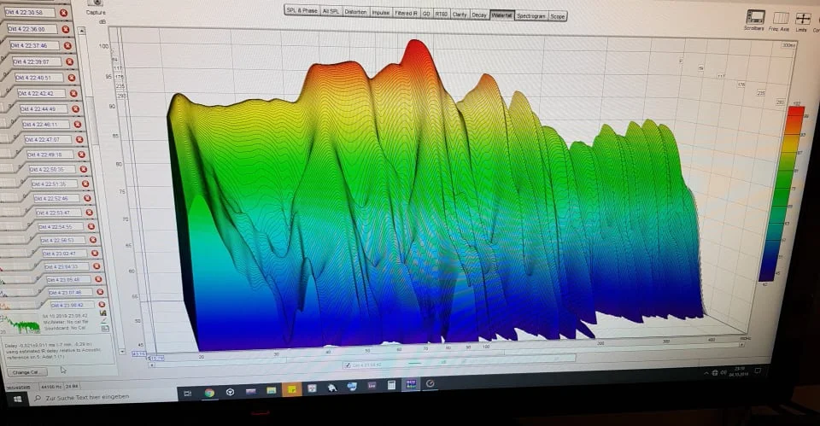Viewport: 820px width, 426px height.
Task: Click the Capture camera icon
Action: pyautogui.click(x=97, y=3)
